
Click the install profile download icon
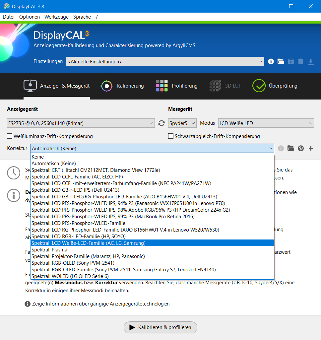click(311, 62)
